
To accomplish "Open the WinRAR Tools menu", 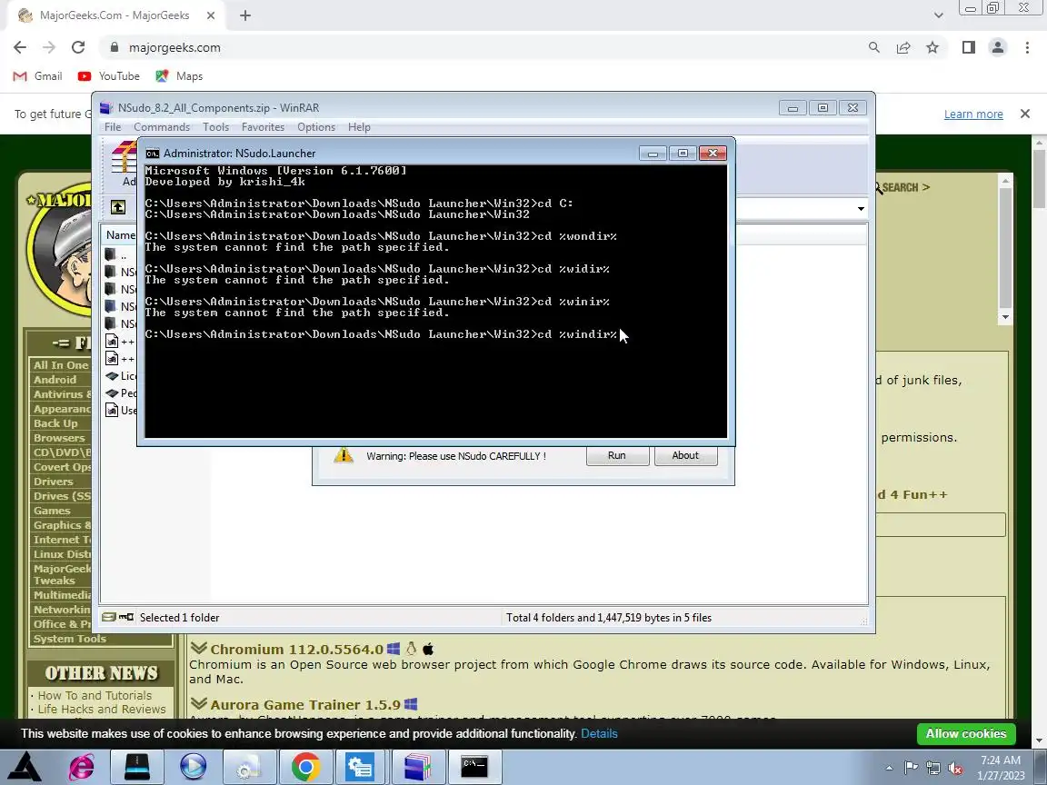I will click(215, 127).
